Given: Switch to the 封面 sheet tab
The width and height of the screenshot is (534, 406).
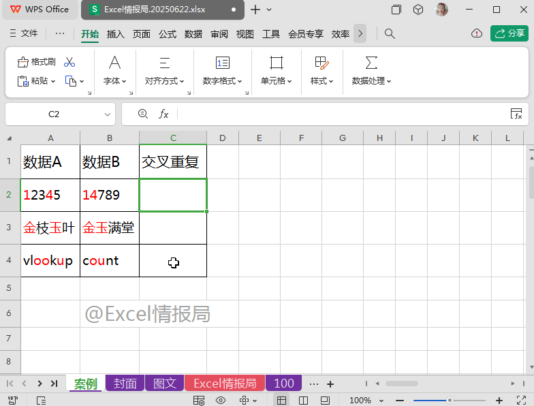Looking at the screenshot, I should coord(125,384).
